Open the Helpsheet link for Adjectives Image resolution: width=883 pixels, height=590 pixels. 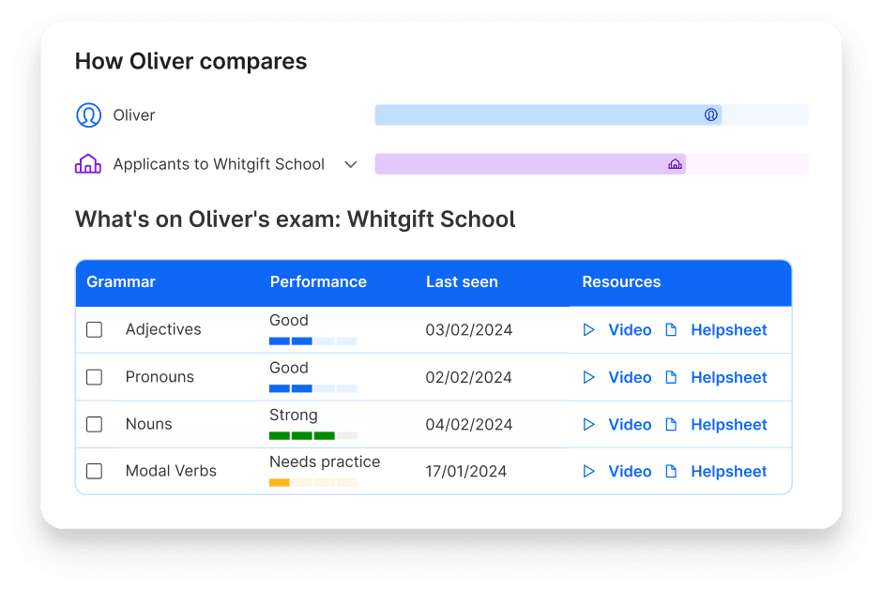click(x=728, y=329)
